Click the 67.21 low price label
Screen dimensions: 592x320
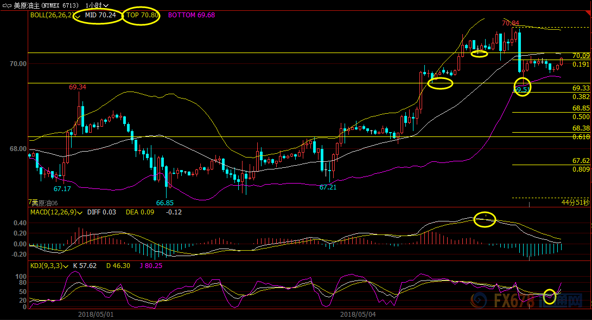[x=328, y=187]
